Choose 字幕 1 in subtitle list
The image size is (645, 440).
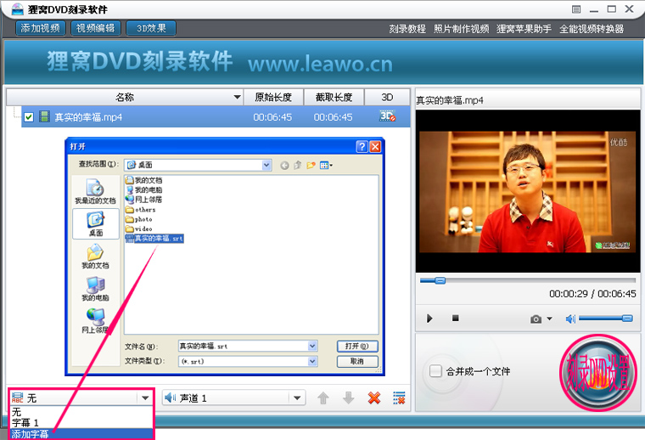point(81,423)
